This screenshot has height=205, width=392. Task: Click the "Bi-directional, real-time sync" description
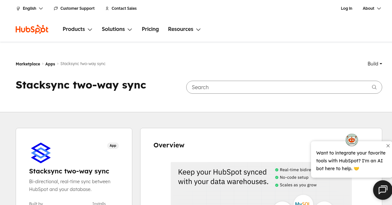[x=70, y=185]
